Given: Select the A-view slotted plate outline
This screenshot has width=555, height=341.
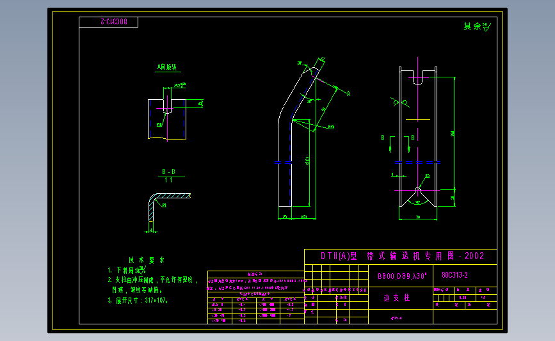Looking at the screenshot, I should point(167,120).
